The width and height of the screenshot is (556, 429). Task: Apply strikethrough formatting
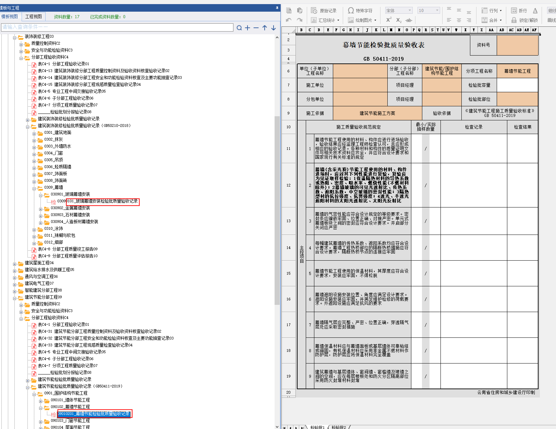409,20
